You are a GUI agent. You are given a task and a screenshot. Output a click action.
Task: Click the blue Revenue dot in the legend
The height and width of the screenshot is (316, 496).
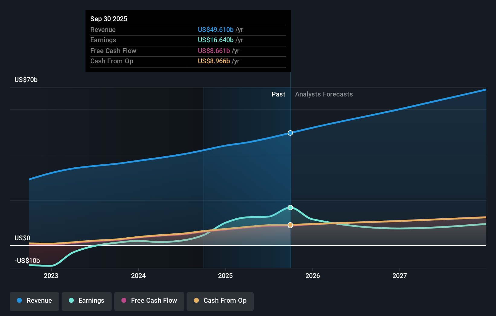(19, 301)
